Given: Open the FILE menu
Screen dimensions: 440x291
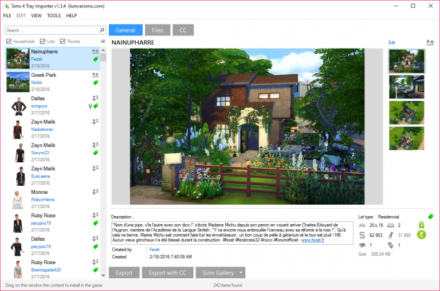Looking at the screenshot, I should (x=7, y=15).
